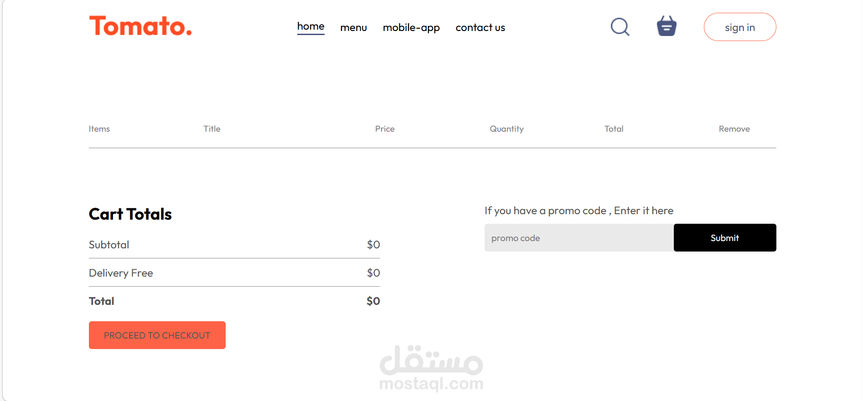The height and width of the screenshot is (401, 863).
Task: Click the Delivery Free row label
Action: coord(121,273)
